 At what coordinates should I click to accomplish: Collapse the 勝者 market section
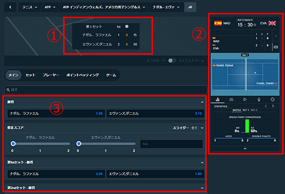(x=202, y=102)
